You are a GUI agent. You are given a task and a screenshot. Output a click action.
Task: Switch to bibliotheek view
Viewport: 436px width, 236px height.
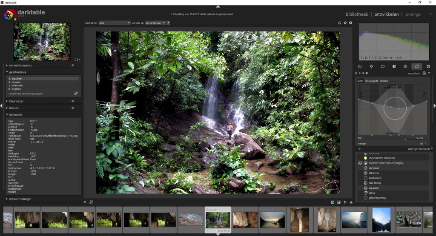(357, 14)
